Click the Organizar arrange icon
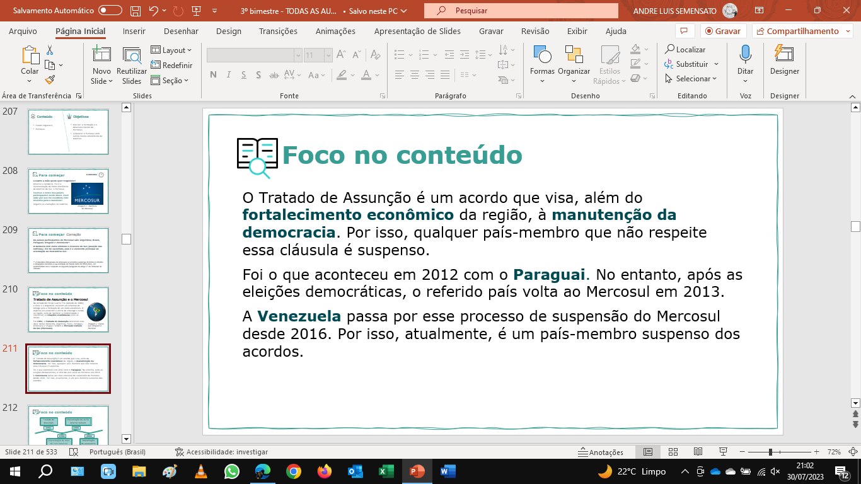This screenshot has width=861, height=484. [x=574, y=55]
